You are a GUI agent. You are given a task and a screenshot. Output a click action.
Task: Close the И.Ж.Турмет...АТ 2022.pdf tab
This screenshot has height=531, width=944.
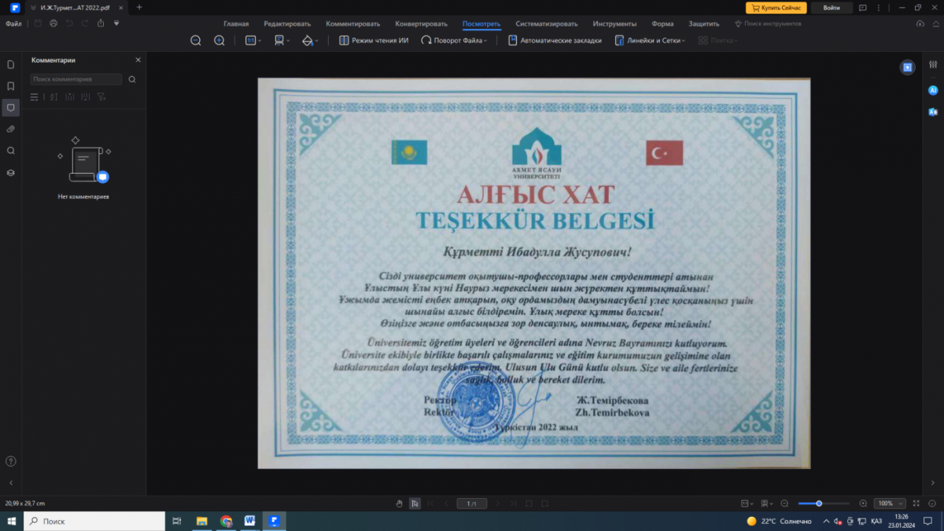(120, 7)
